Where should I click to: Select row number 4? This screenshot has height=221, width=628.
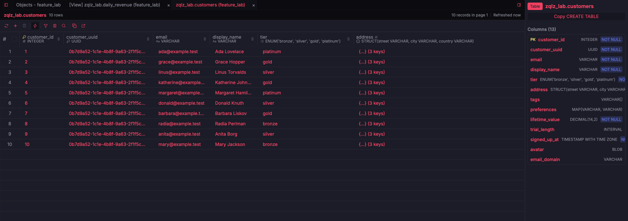(x=10, y=82)
